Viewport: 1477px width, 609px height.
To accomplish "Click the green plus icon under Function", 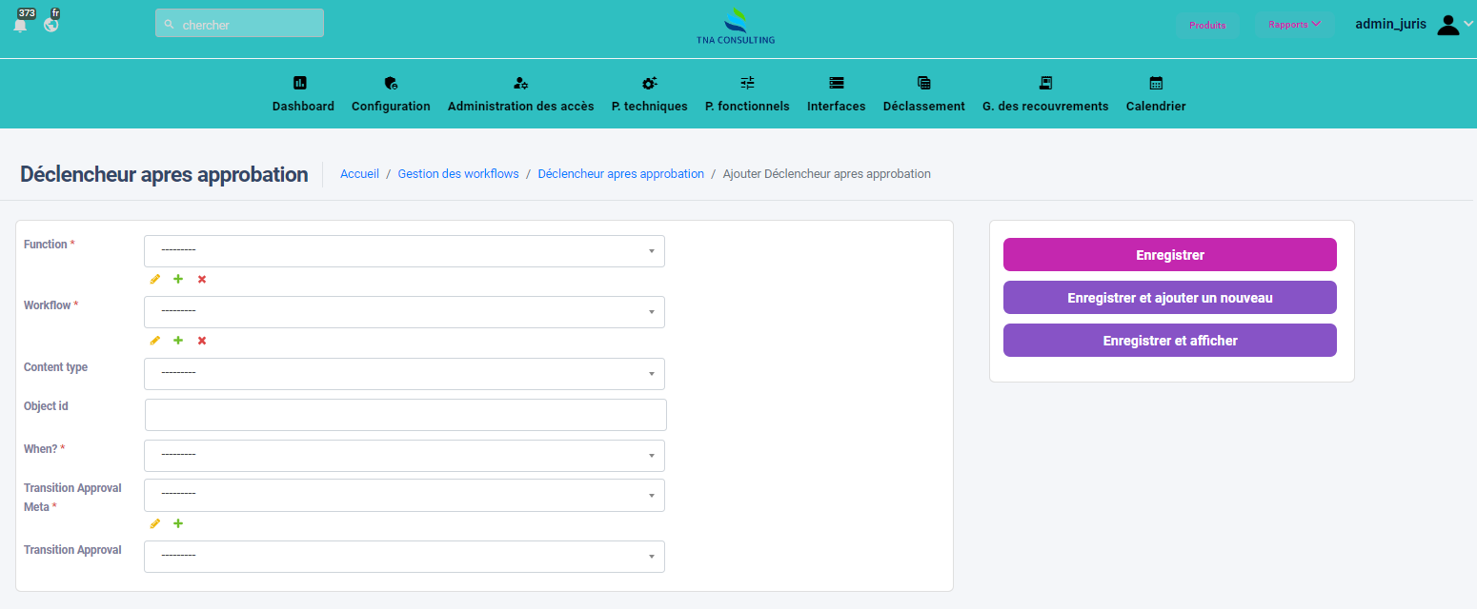I will pyautogui.click(x=178, y=279).
